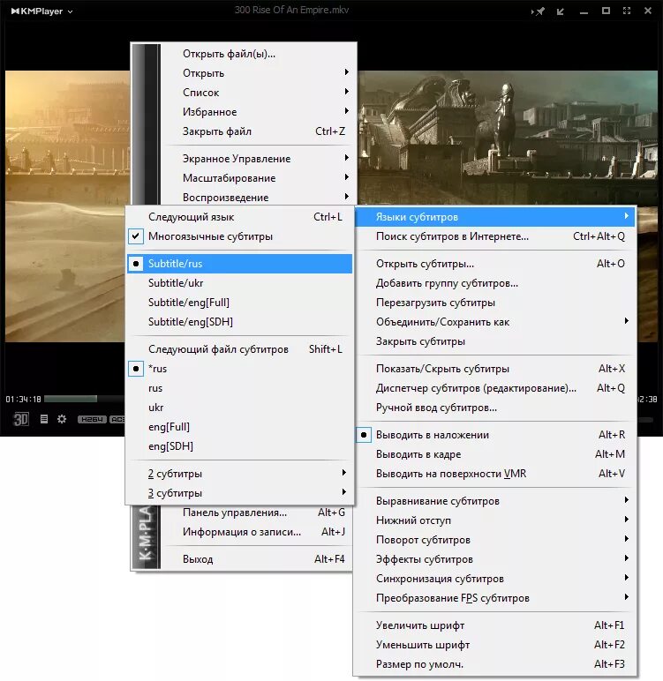Viewport: 663px width, 681px height.
Task: Click Добавить группу субтитров...
Action: (x=494, y=283)
